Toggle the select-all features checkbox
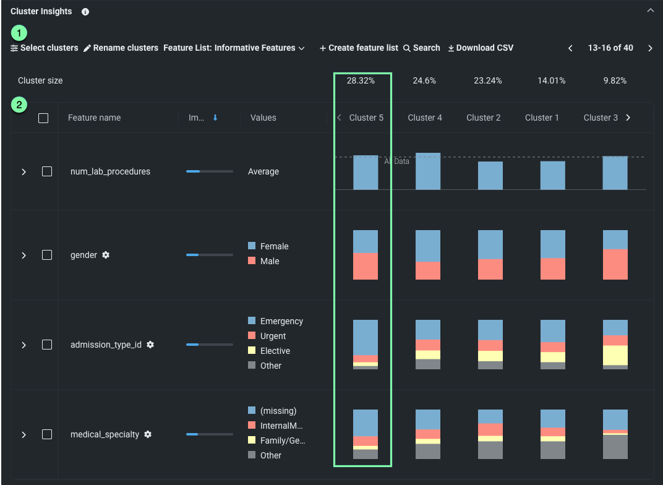This screenshot has width=663, height=485. pyautogui.click(x=43, y=118)
